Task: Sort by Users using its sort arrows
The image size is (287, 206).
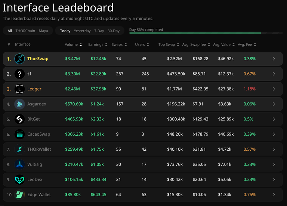Action: click(148, 45)
